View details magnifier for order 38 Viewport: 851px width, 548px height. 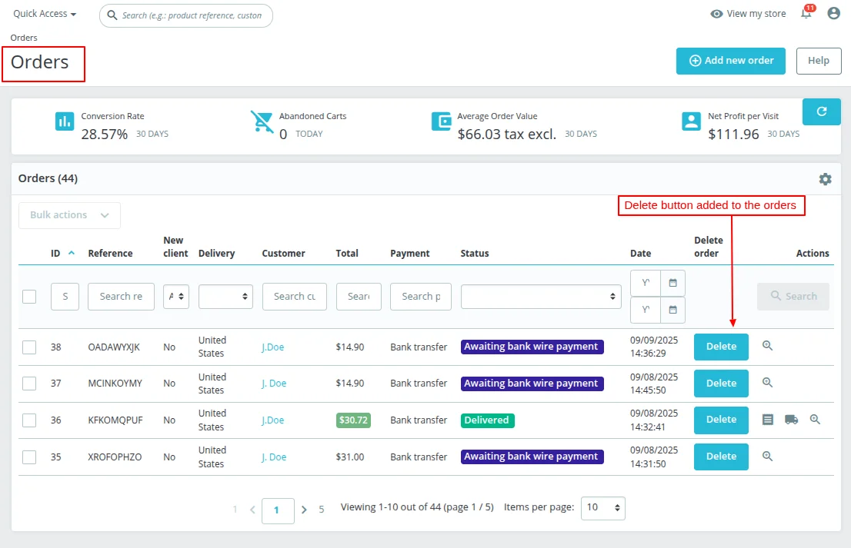coord(767,346)
